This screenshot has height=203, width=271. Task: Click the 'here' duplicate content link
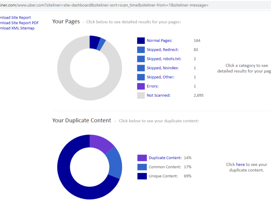pyautogui.click(x=240, y=164)
